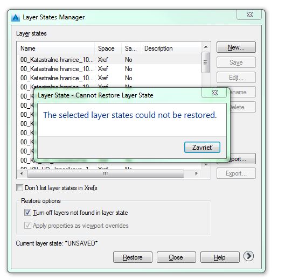Click the Close button at the bottom
The image size is (292, 280).
(176, 257)
